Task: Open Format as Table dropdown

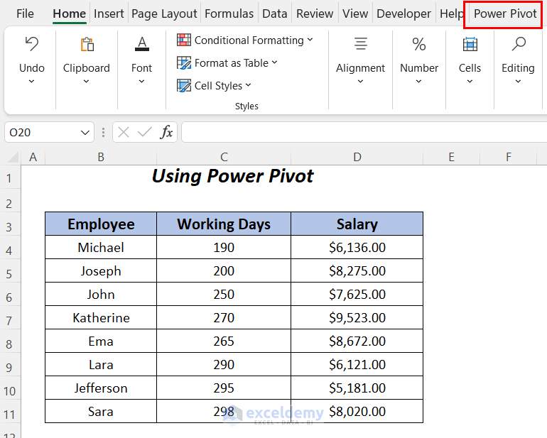Action: [274, 62]
